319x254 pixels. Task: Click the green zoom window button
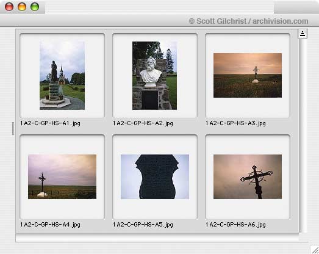pos(35,7)
